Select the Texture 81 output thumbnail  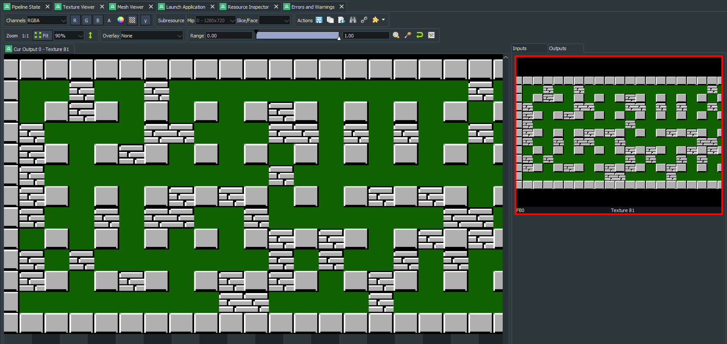point(619,135)
